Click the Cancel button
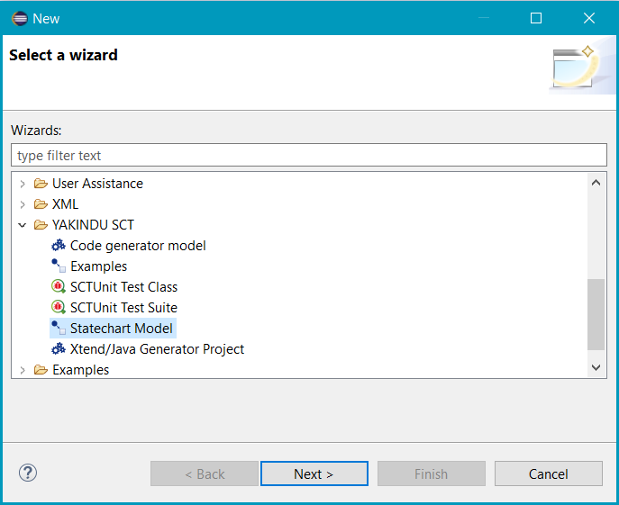Viewport: 619px width, 505px height. 549,473
